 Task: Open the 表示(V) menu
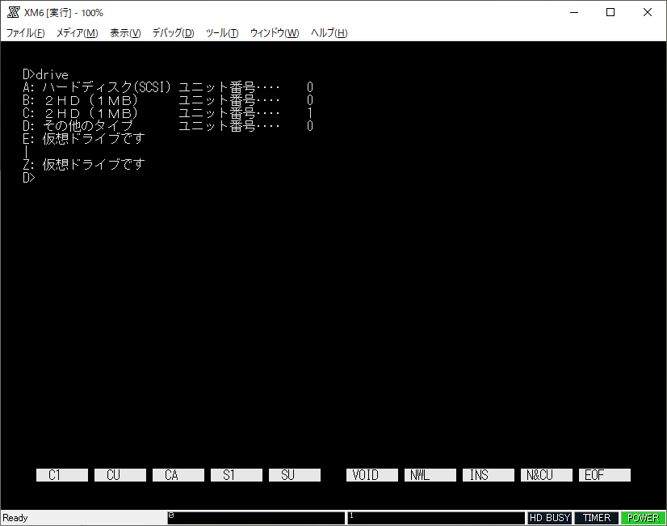click(x=125, y=33)
